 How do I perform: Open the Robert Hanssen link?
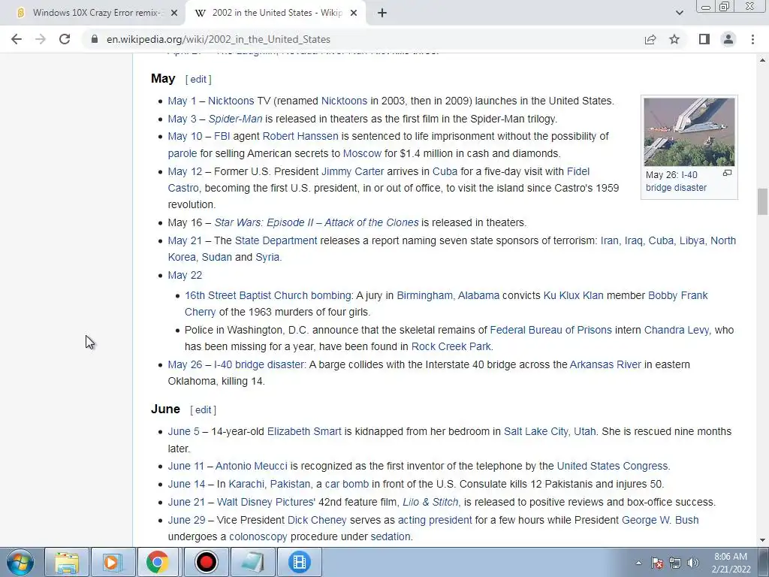pyautogui.click(x=300, y=137)
